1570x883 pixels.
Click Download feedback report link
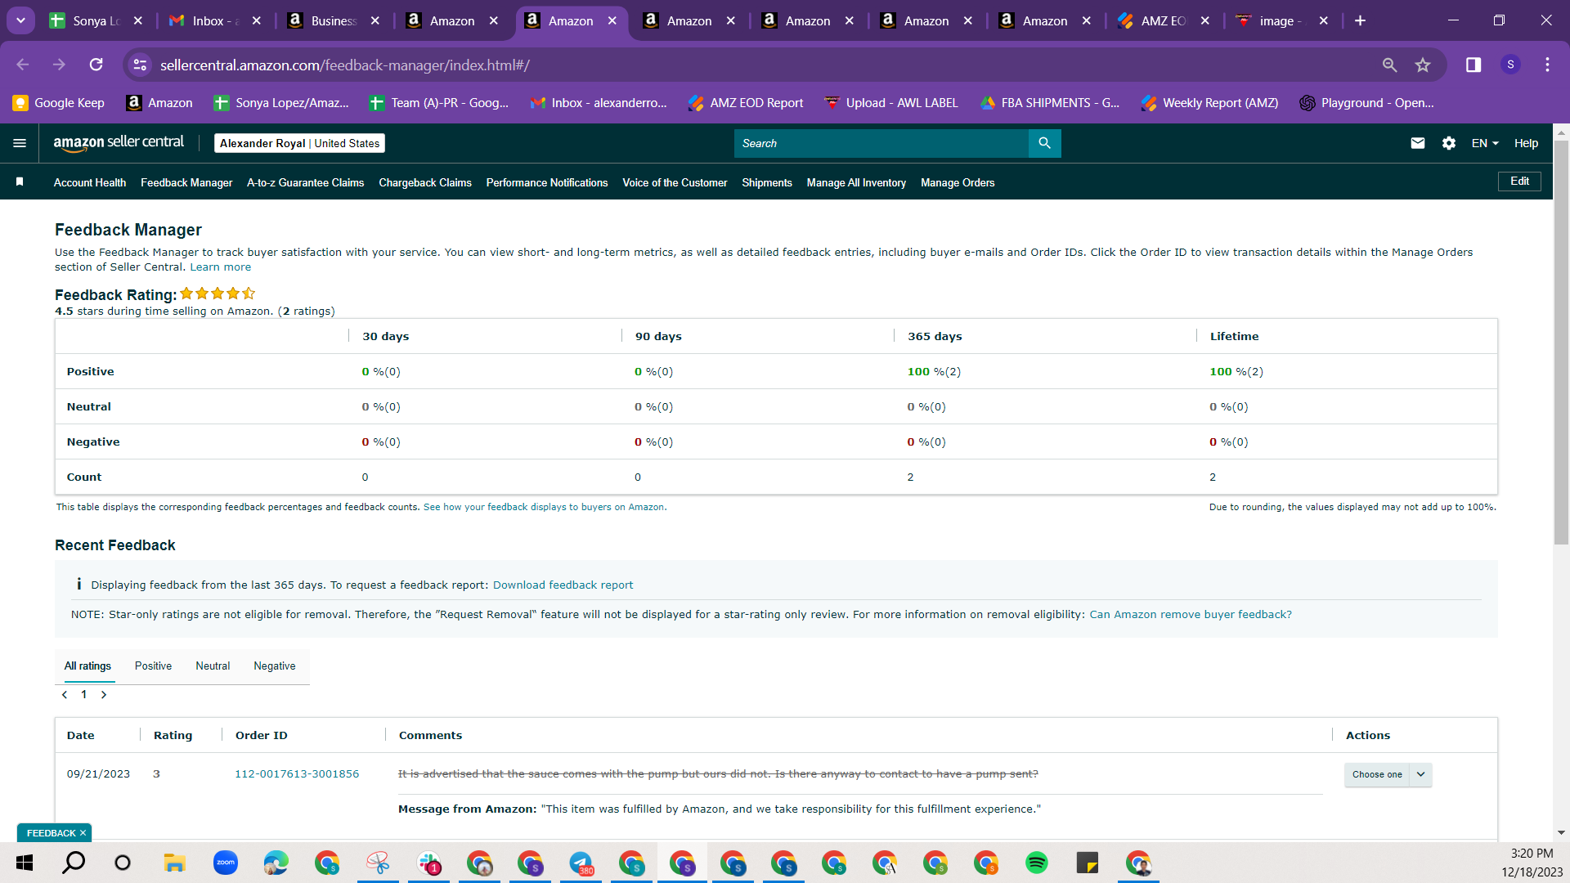click(x=563, y=585)
